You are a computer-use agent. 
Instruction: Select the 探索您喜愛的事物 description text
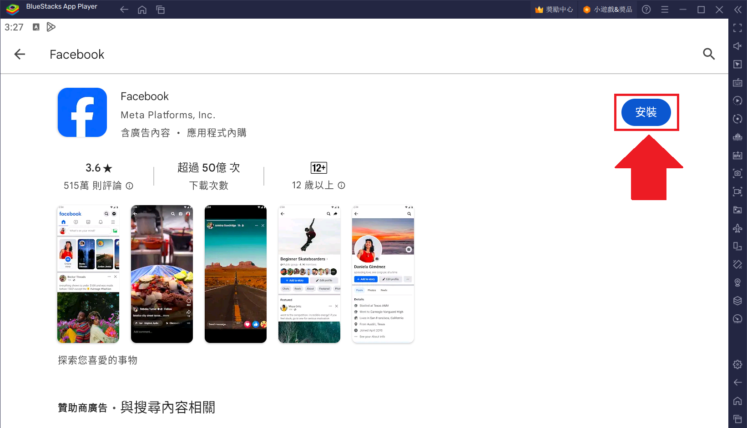(97, 360)
